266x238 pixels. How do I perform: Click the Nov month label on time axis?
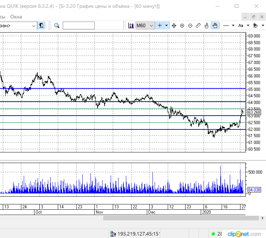(x=99, y=212)
